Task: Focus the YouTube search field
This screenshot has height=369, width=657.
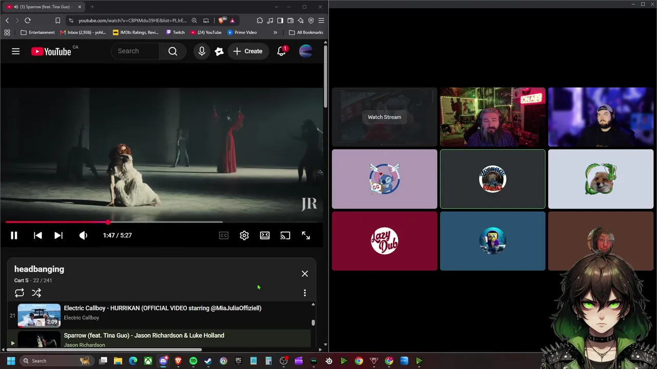Action: pos(136,51)
